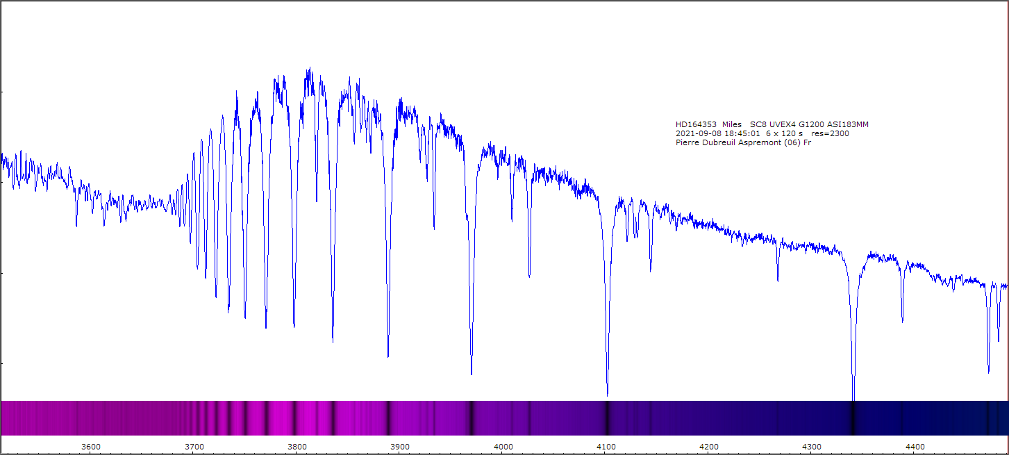Click bottom of absorption dip near 4100
This screenshot has width=1009, height=455.
(x=608, y=393)
